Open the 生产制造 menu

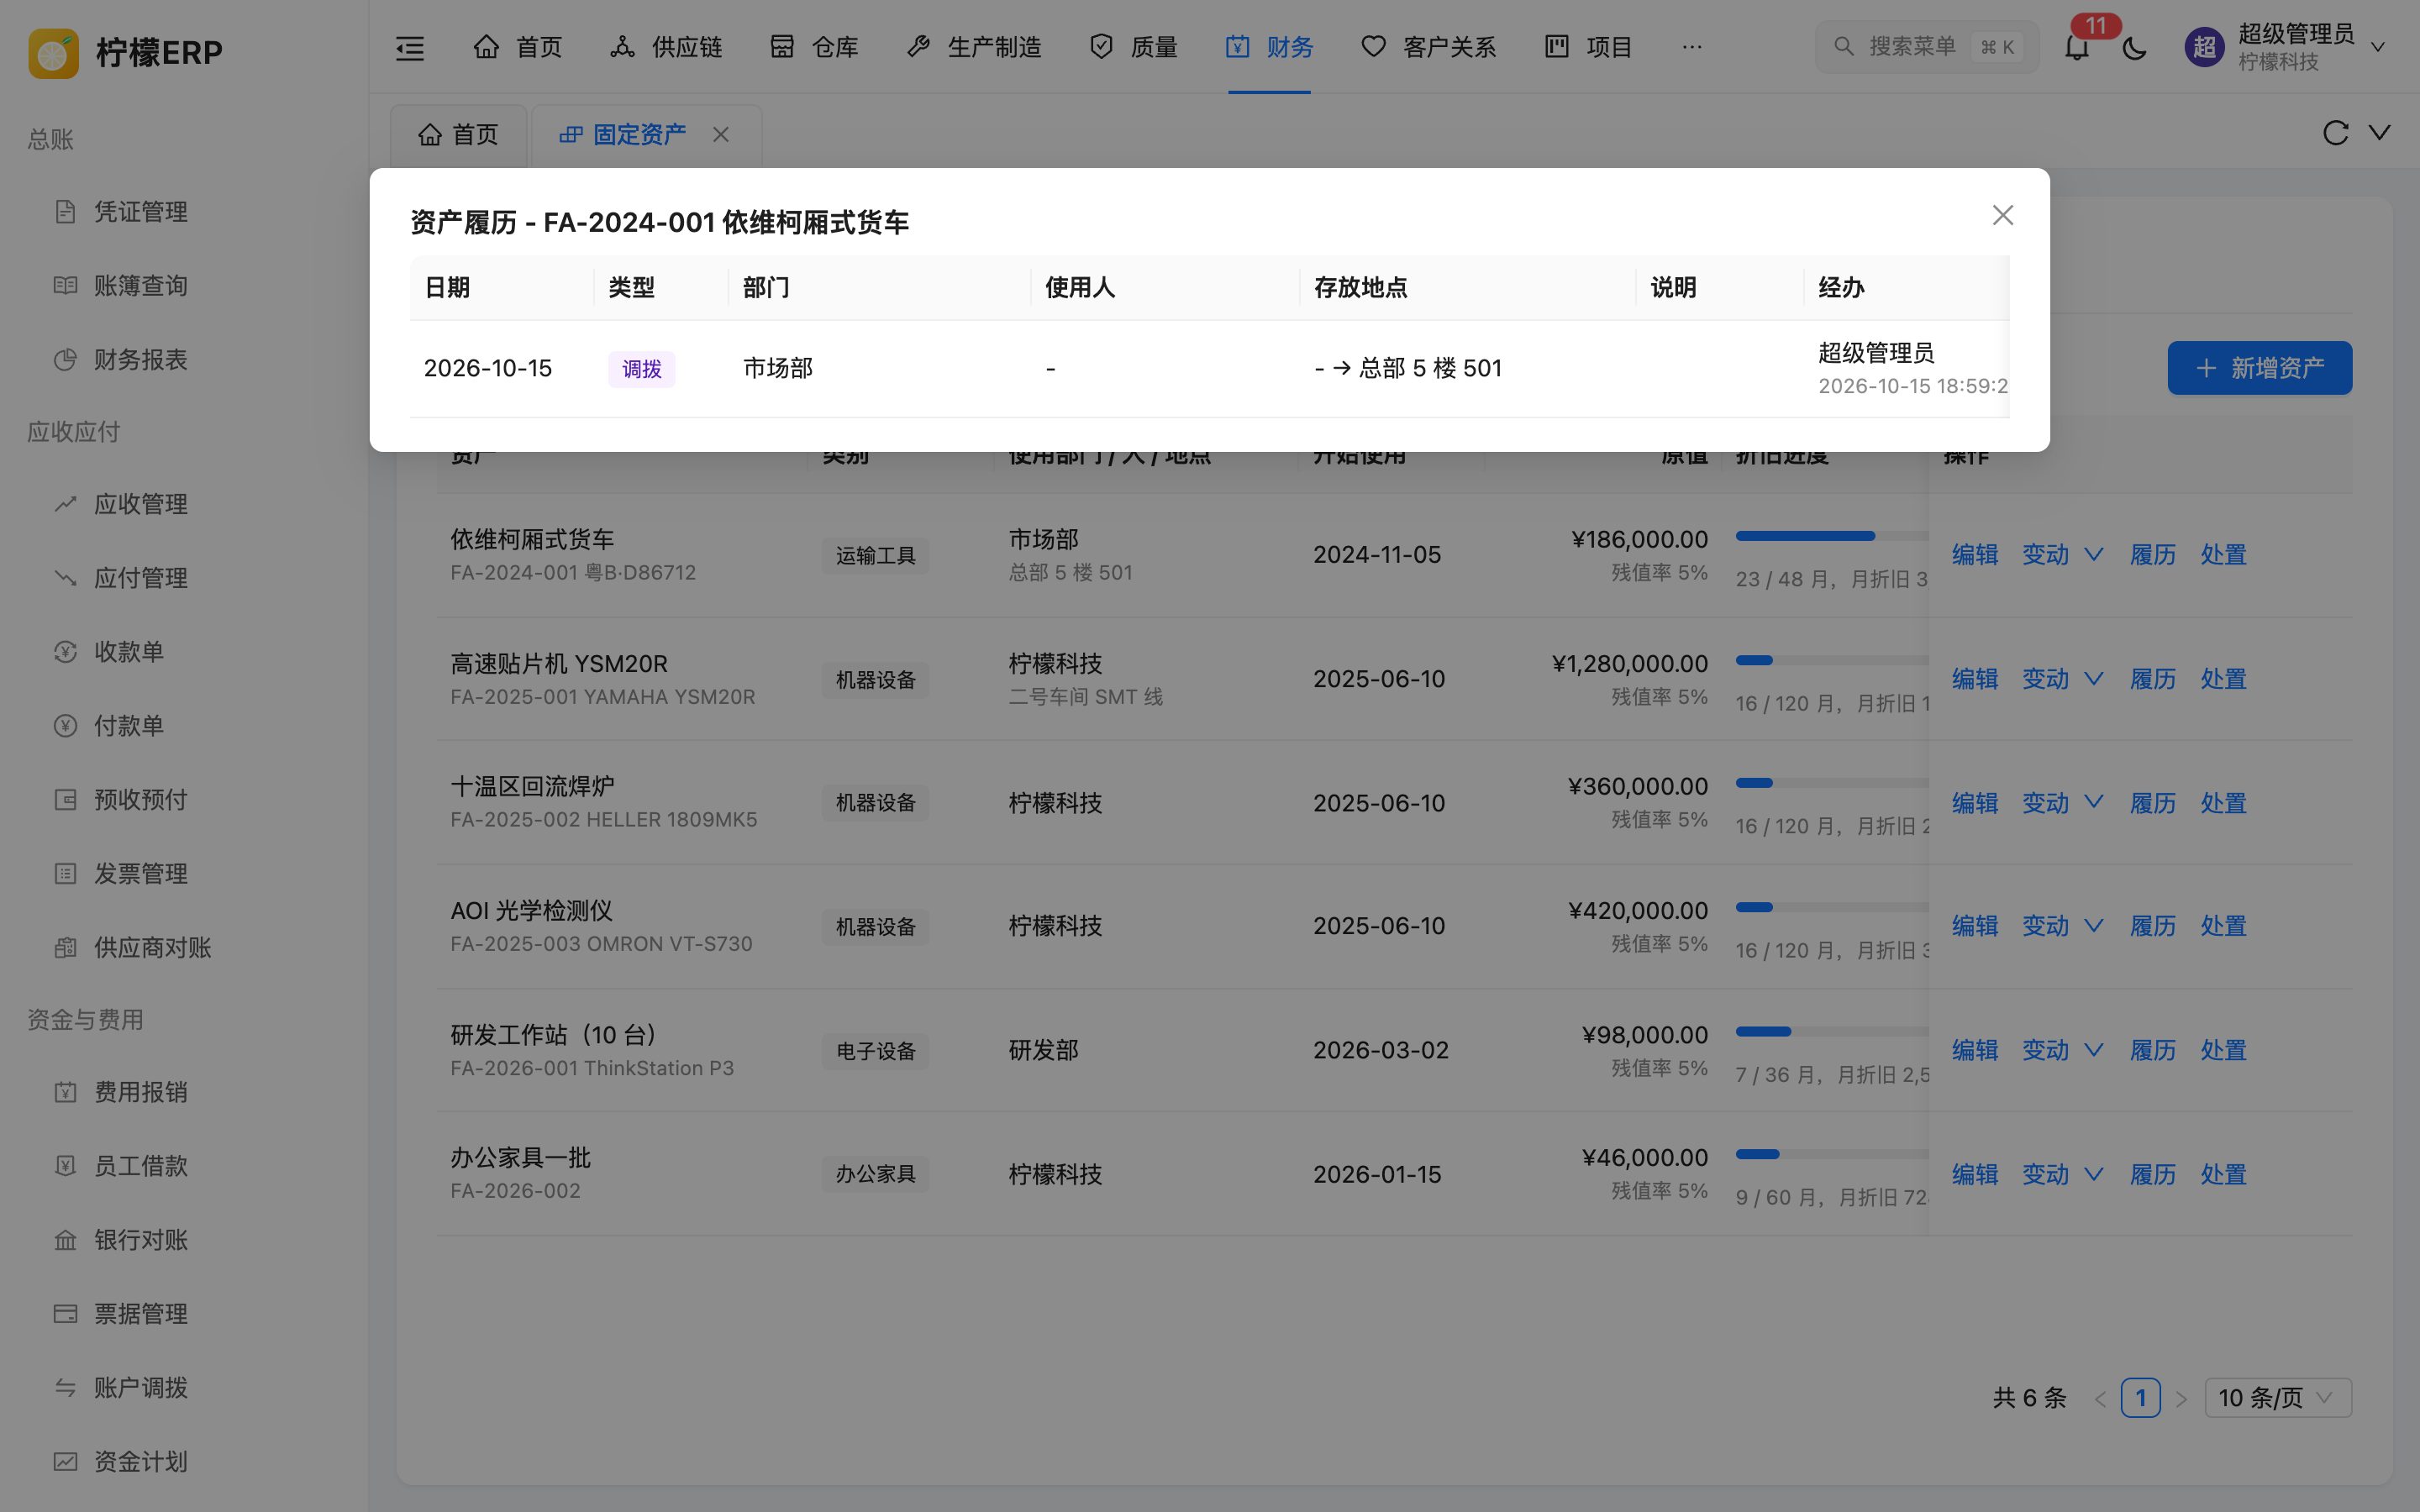point(974,47)
